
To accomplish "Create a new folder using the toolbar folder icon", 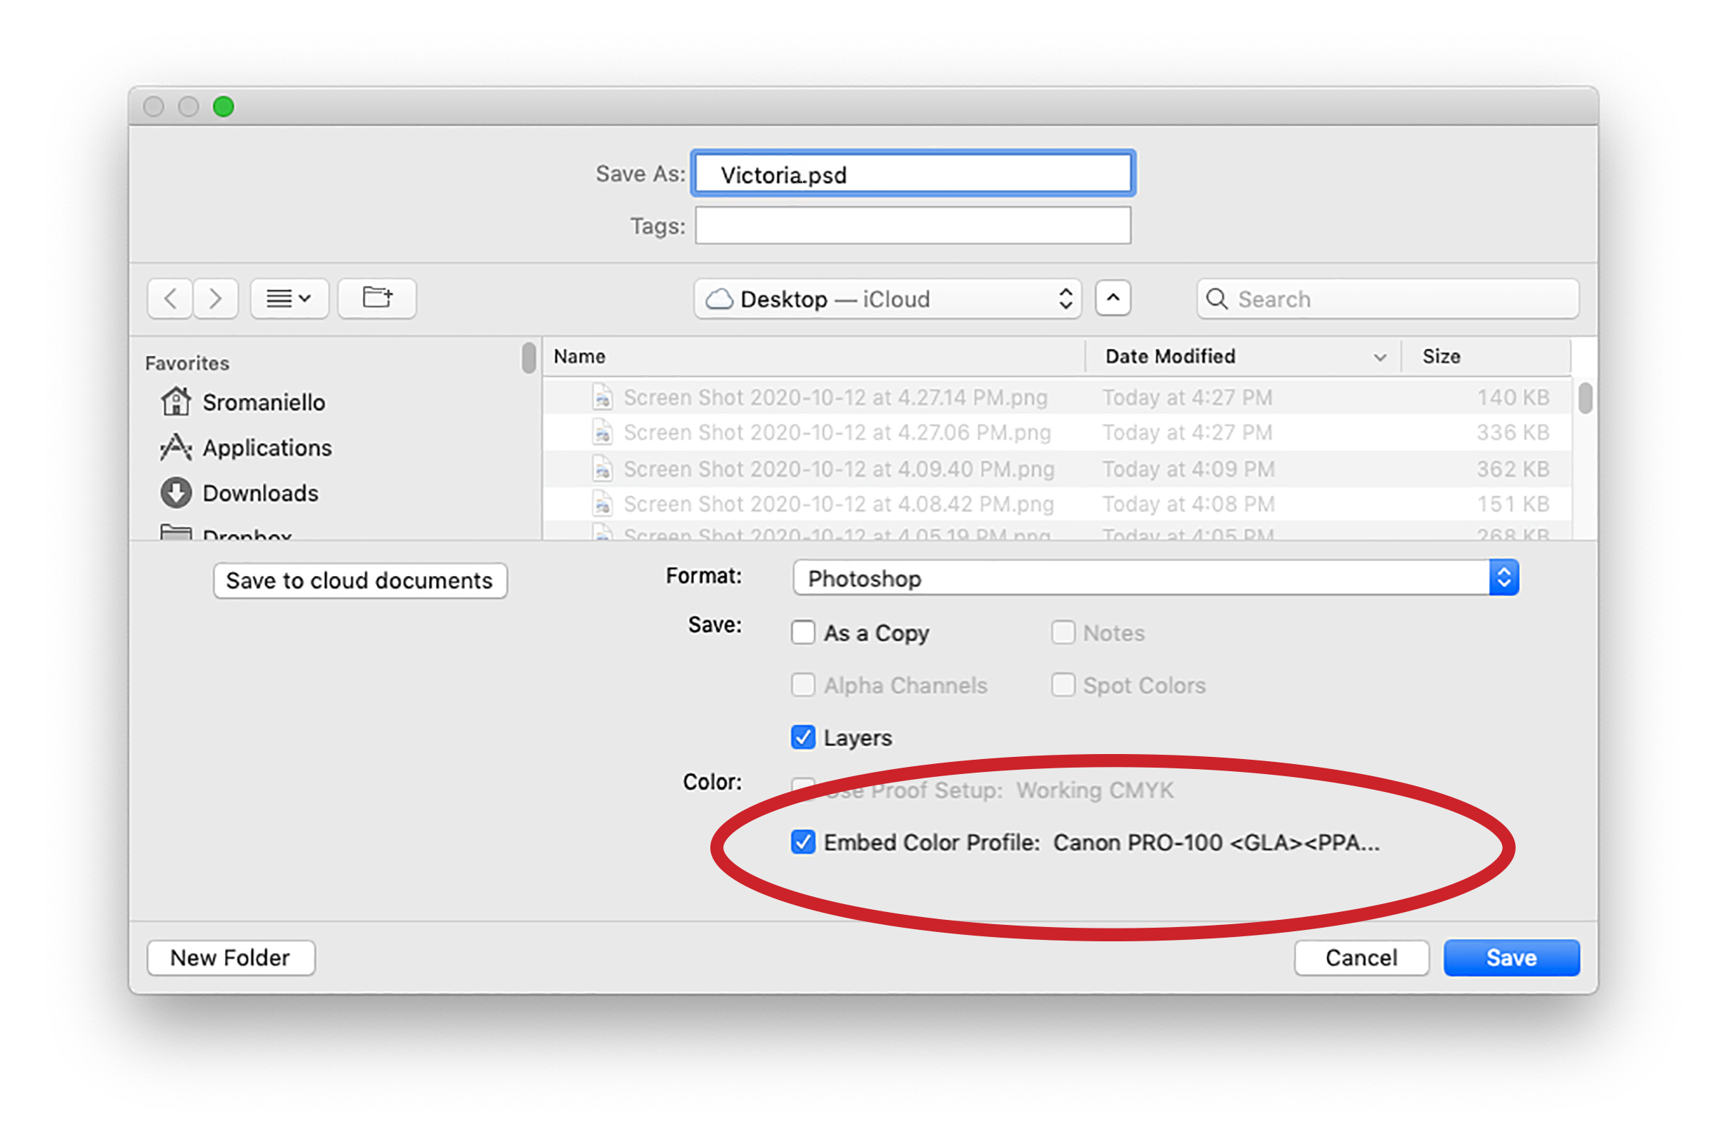I will point(377,297).
